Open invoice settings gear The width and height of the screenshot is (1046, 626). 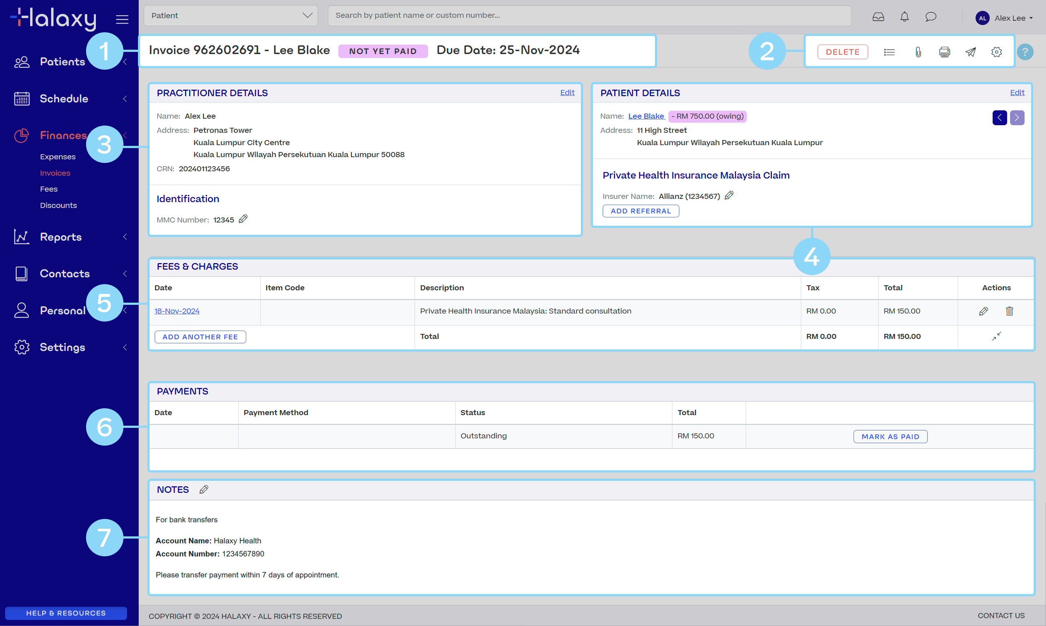pyautogui.click(x=997, y=52)
